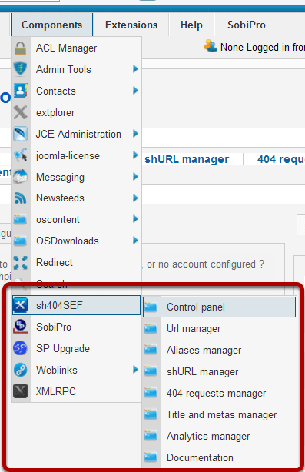Image resolution: width=305 pixels, height=472 pixels.
Task: Expand the joomla-license submenu arrow
Action: [x=135, y=155]
